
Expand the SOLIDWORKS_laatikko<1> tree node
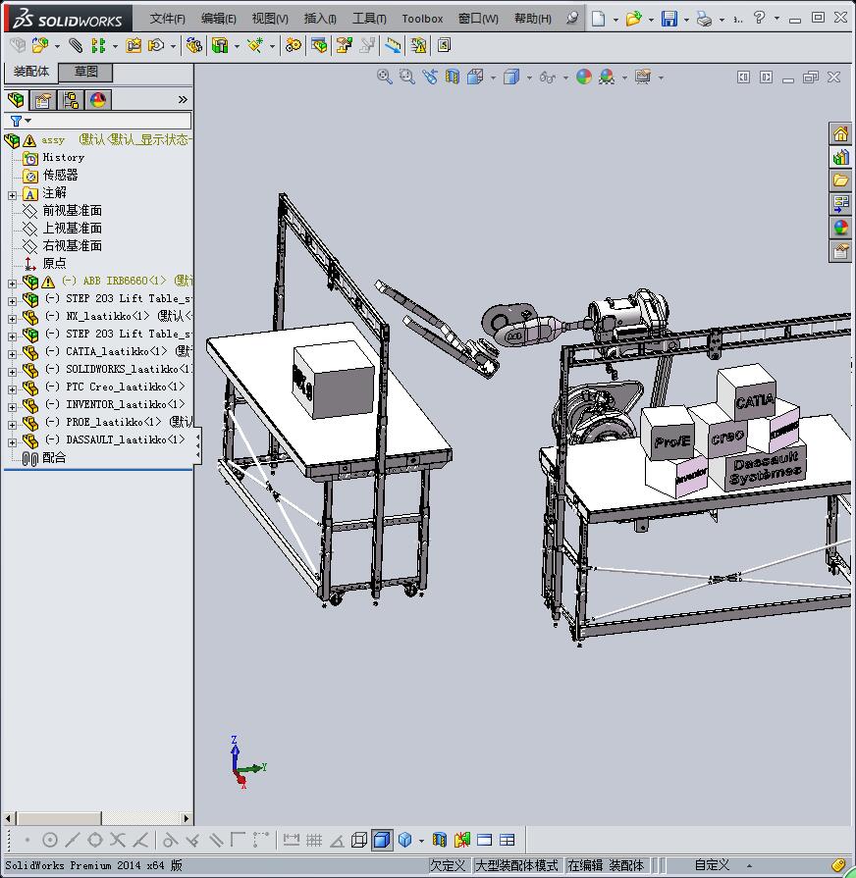(x=13, y=372)
